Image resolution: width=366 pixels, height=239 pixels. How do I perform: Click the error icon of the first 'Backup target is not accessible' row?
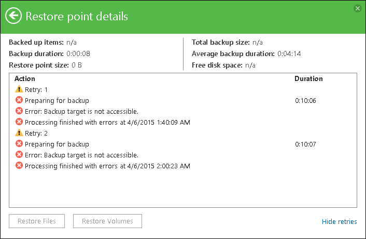pyautogui.click(x=19, y=111)
